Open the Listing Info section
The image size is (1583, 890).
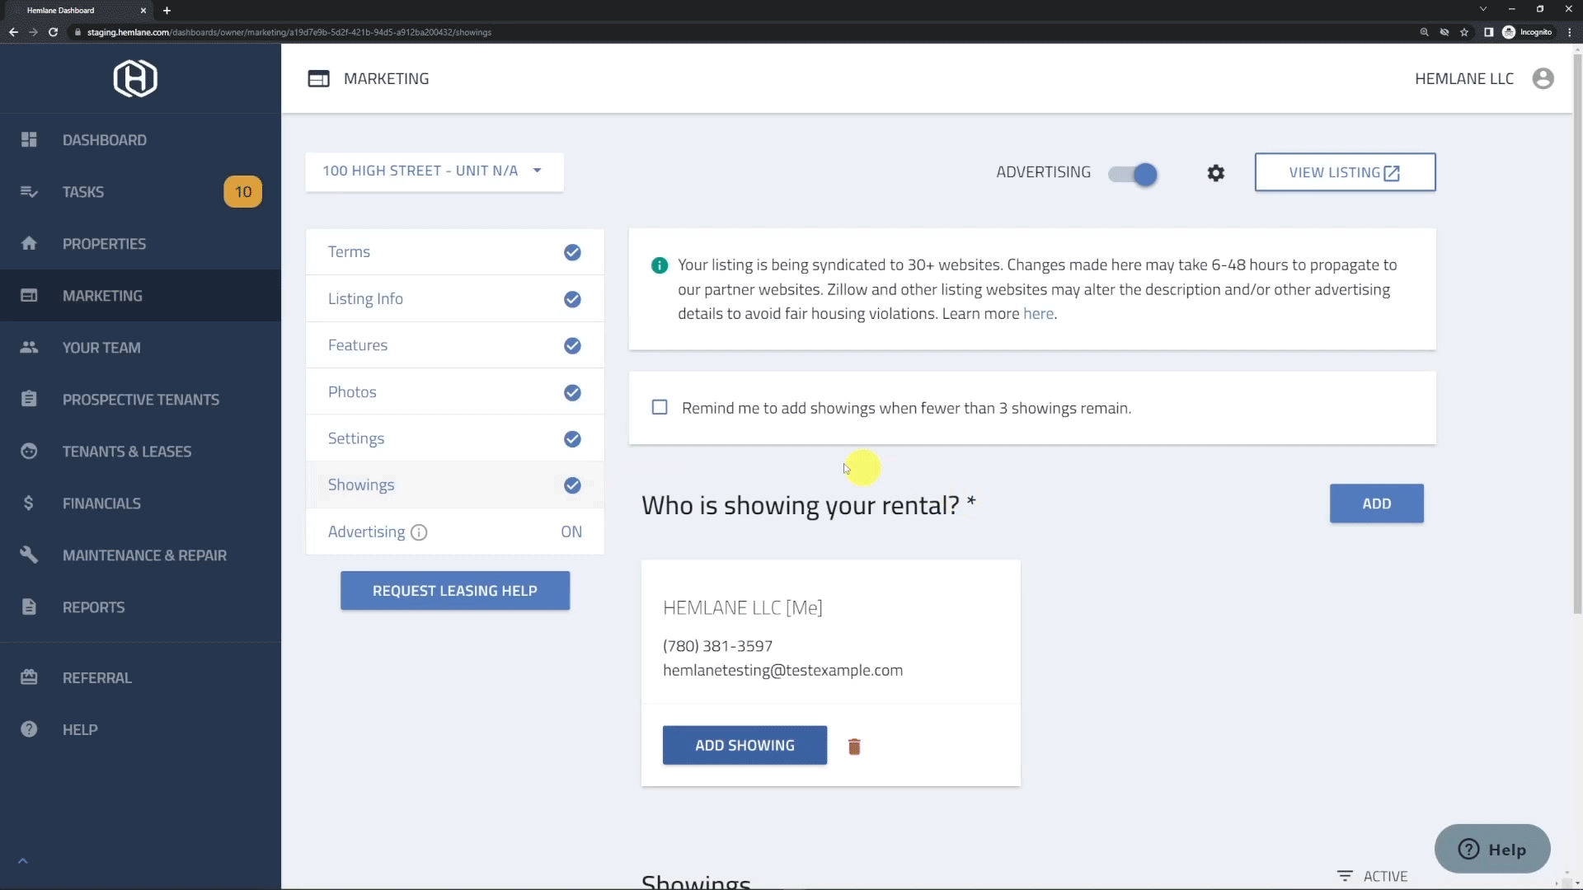455,299
